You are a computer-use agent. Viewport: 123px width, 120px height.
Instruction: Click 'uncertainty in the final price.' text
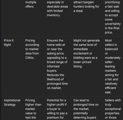pos(113,28)
